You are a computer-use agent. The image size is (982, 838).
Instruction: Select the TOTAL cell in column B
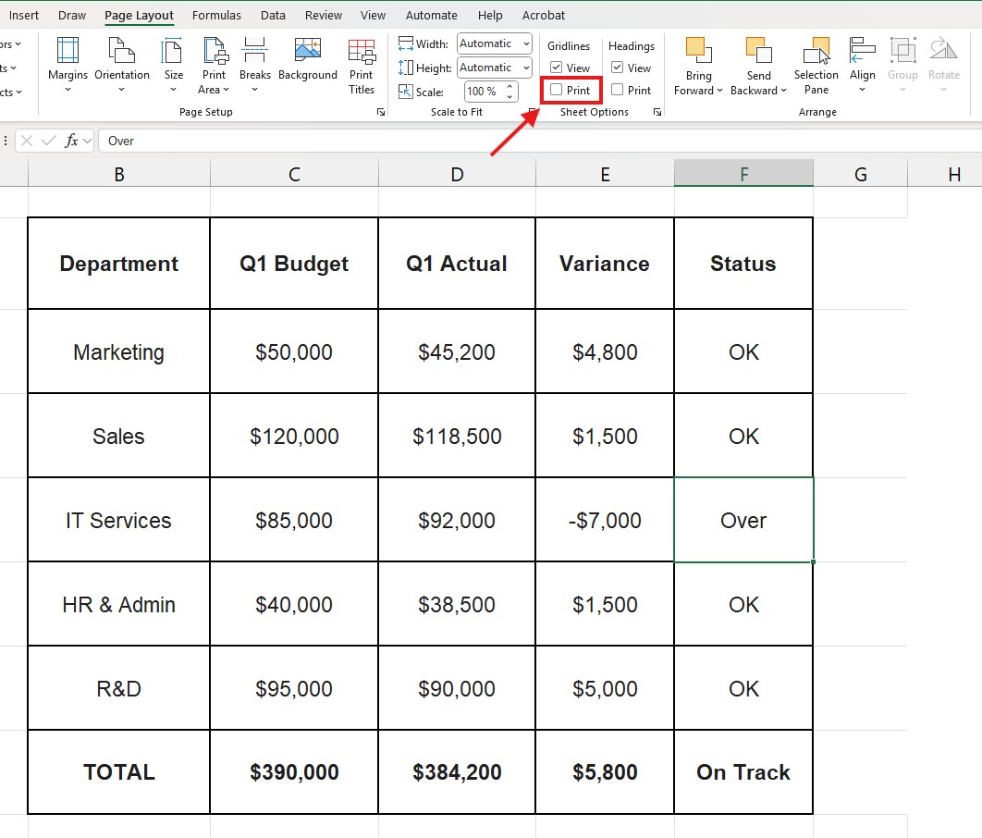[118, 771]
